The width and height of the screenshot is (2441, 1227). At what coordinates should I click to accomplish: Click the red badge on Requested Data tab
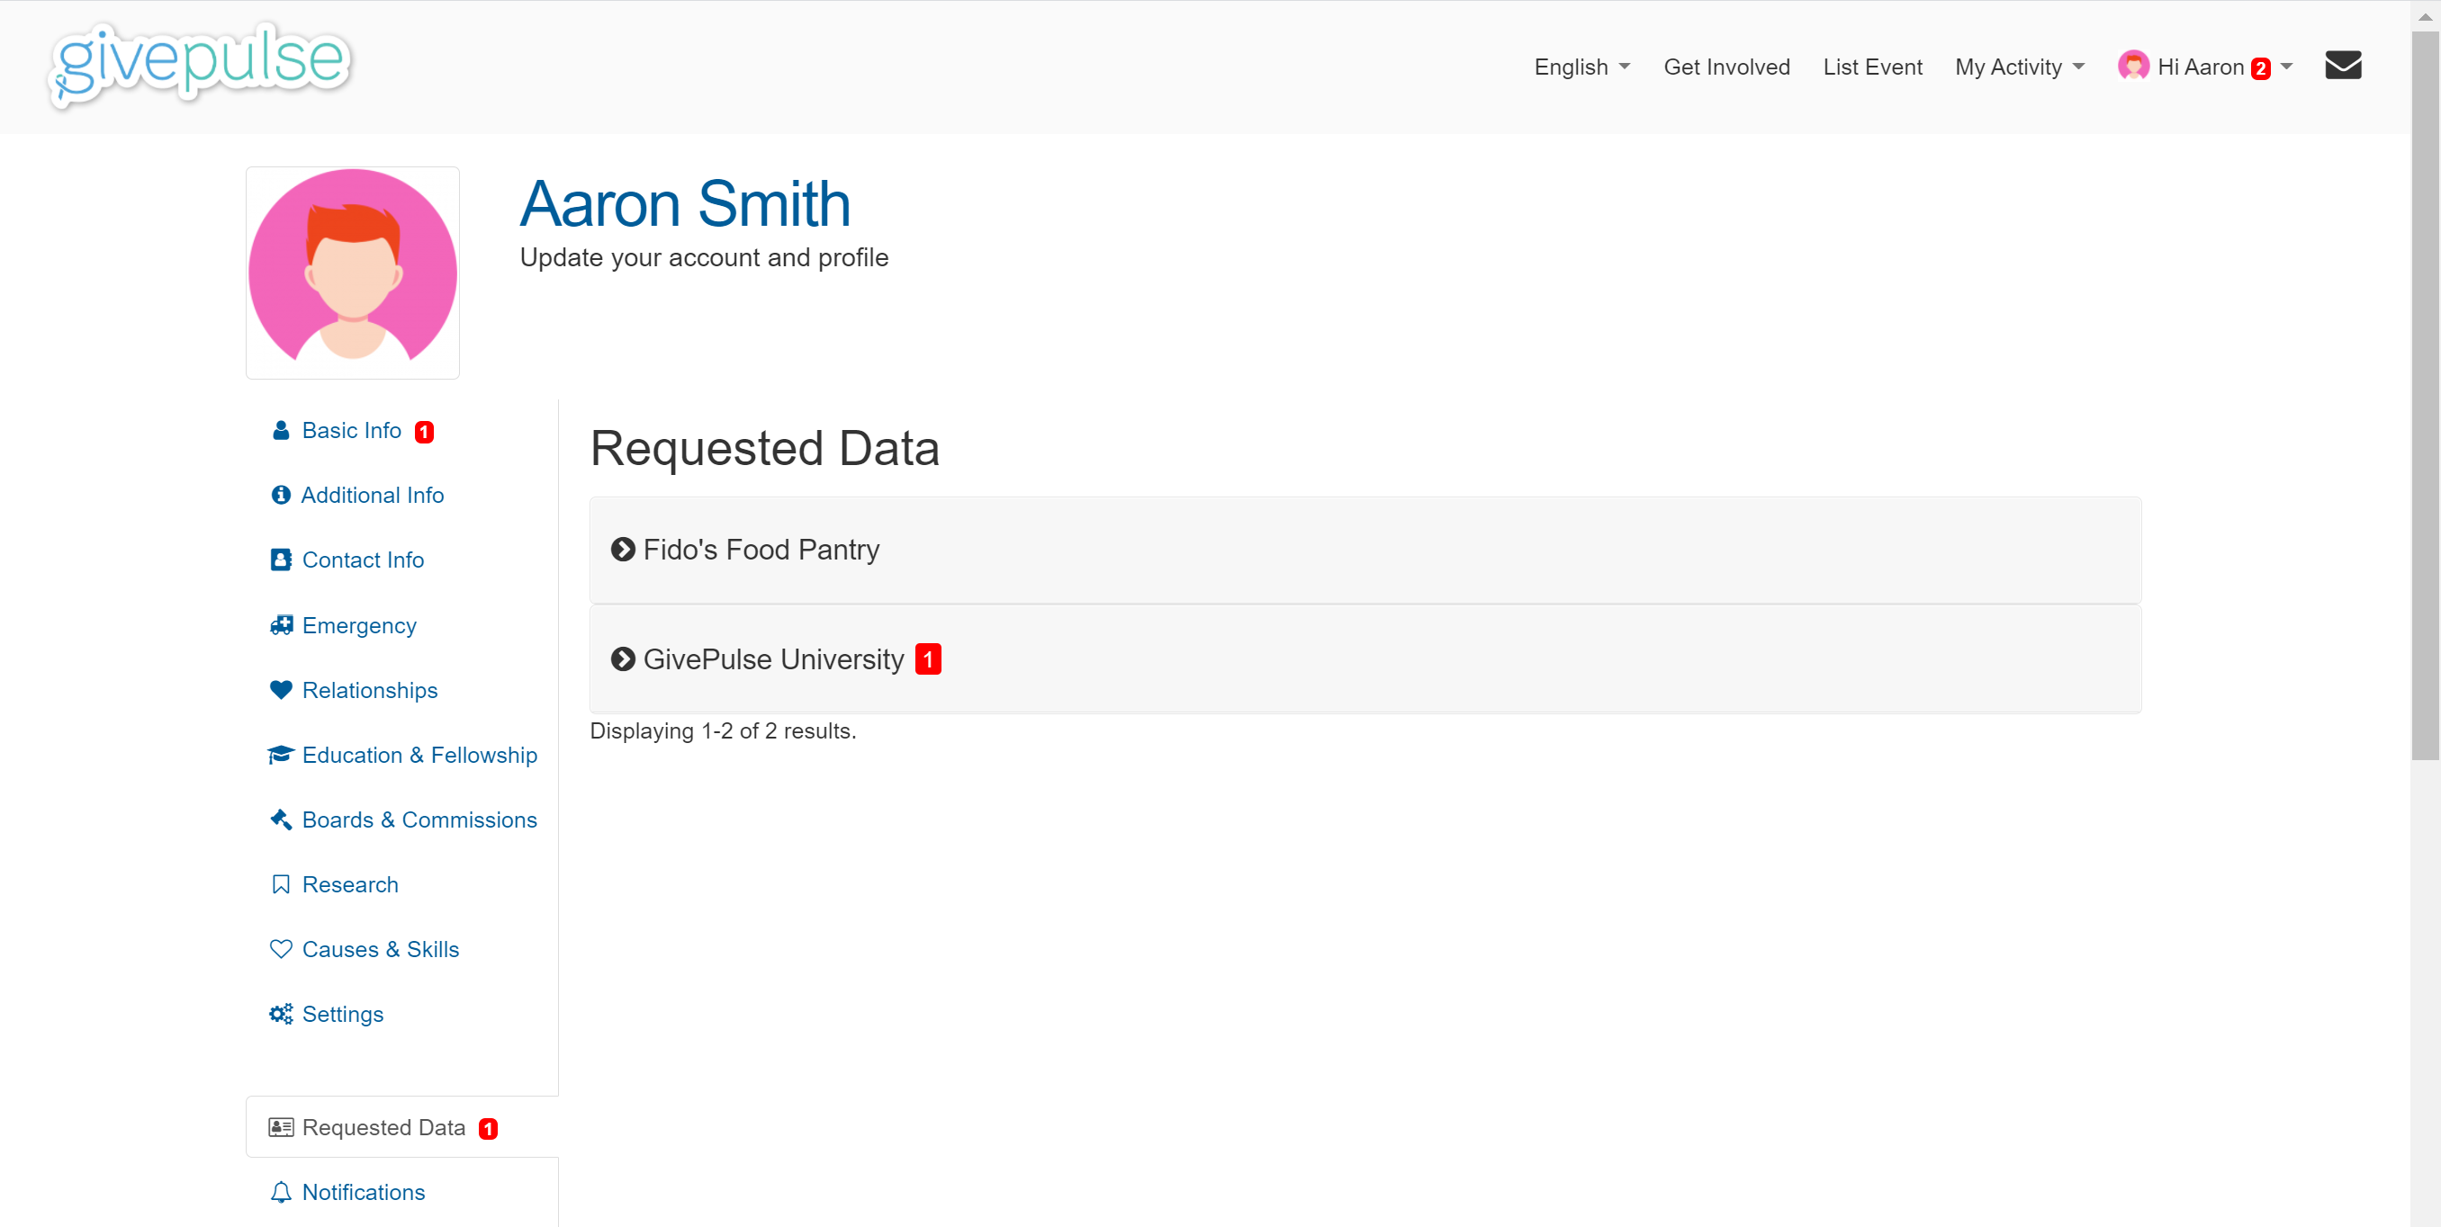pyautogui.click(x=488, y=1129)
